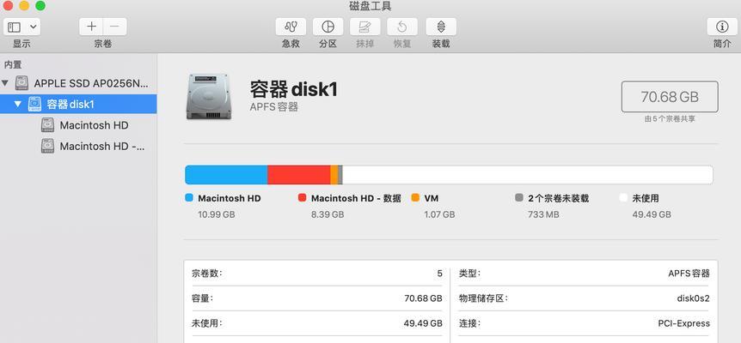Add a new volume with plus button
This screenshot has width=741, height=343.
point(91,27)
